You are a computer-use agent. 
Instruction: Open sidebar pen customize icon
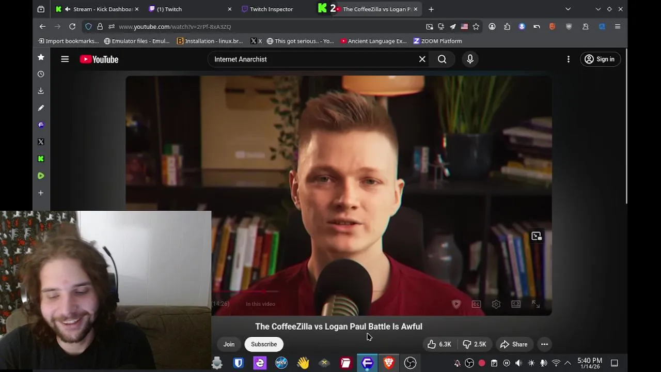(41, 108)
